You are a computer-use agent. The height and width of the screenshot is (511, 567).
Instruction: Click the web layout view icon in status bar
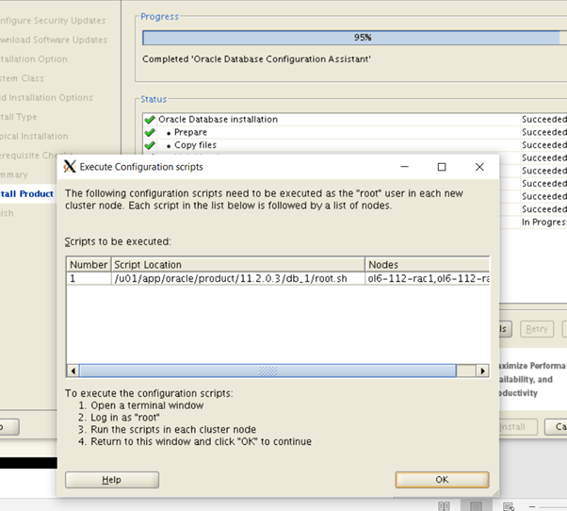[x=509, y=504]
